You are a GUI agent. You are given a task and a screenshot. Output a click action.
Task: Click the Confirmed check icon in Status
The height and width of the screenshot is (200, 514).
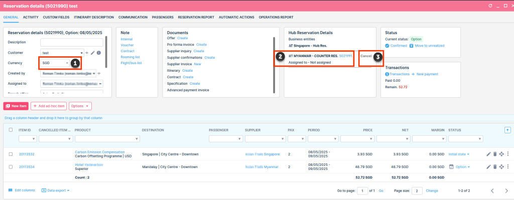[387, 46]
